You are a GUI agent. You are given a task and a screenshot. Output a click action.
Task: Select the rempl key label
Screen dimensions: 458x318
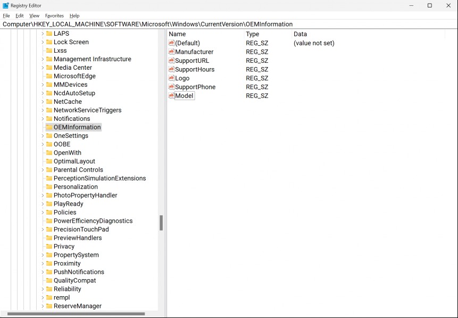coord(62,298)
